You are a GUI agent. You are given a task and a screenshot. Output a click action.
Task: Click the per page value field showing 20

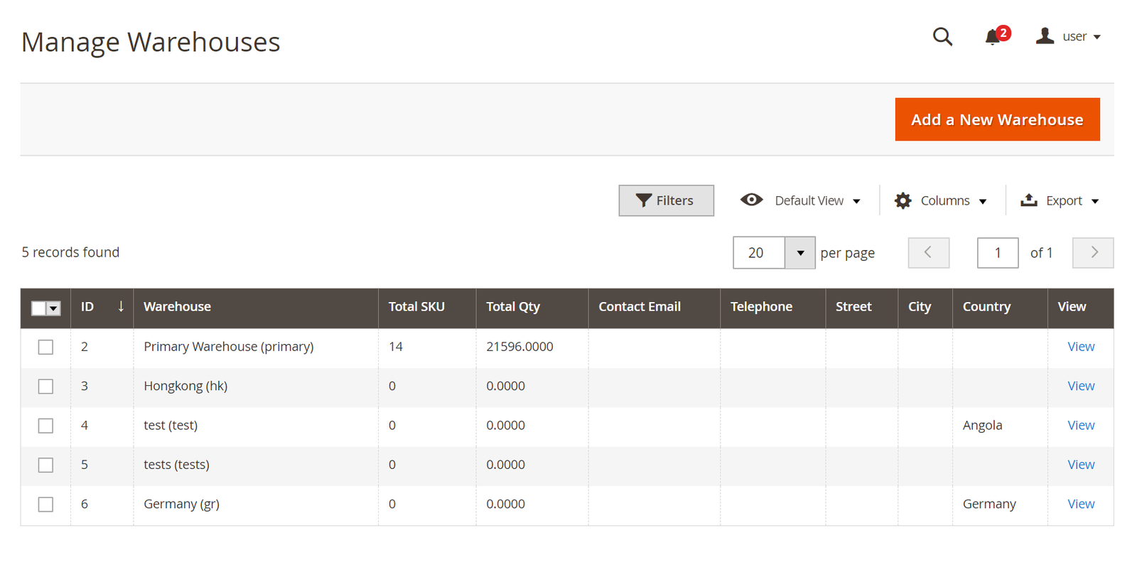[x=759, y=253]
